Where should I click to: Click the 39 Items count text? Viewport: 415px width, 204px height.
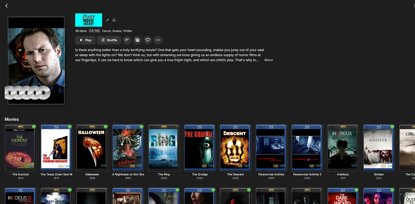[81, 31]
